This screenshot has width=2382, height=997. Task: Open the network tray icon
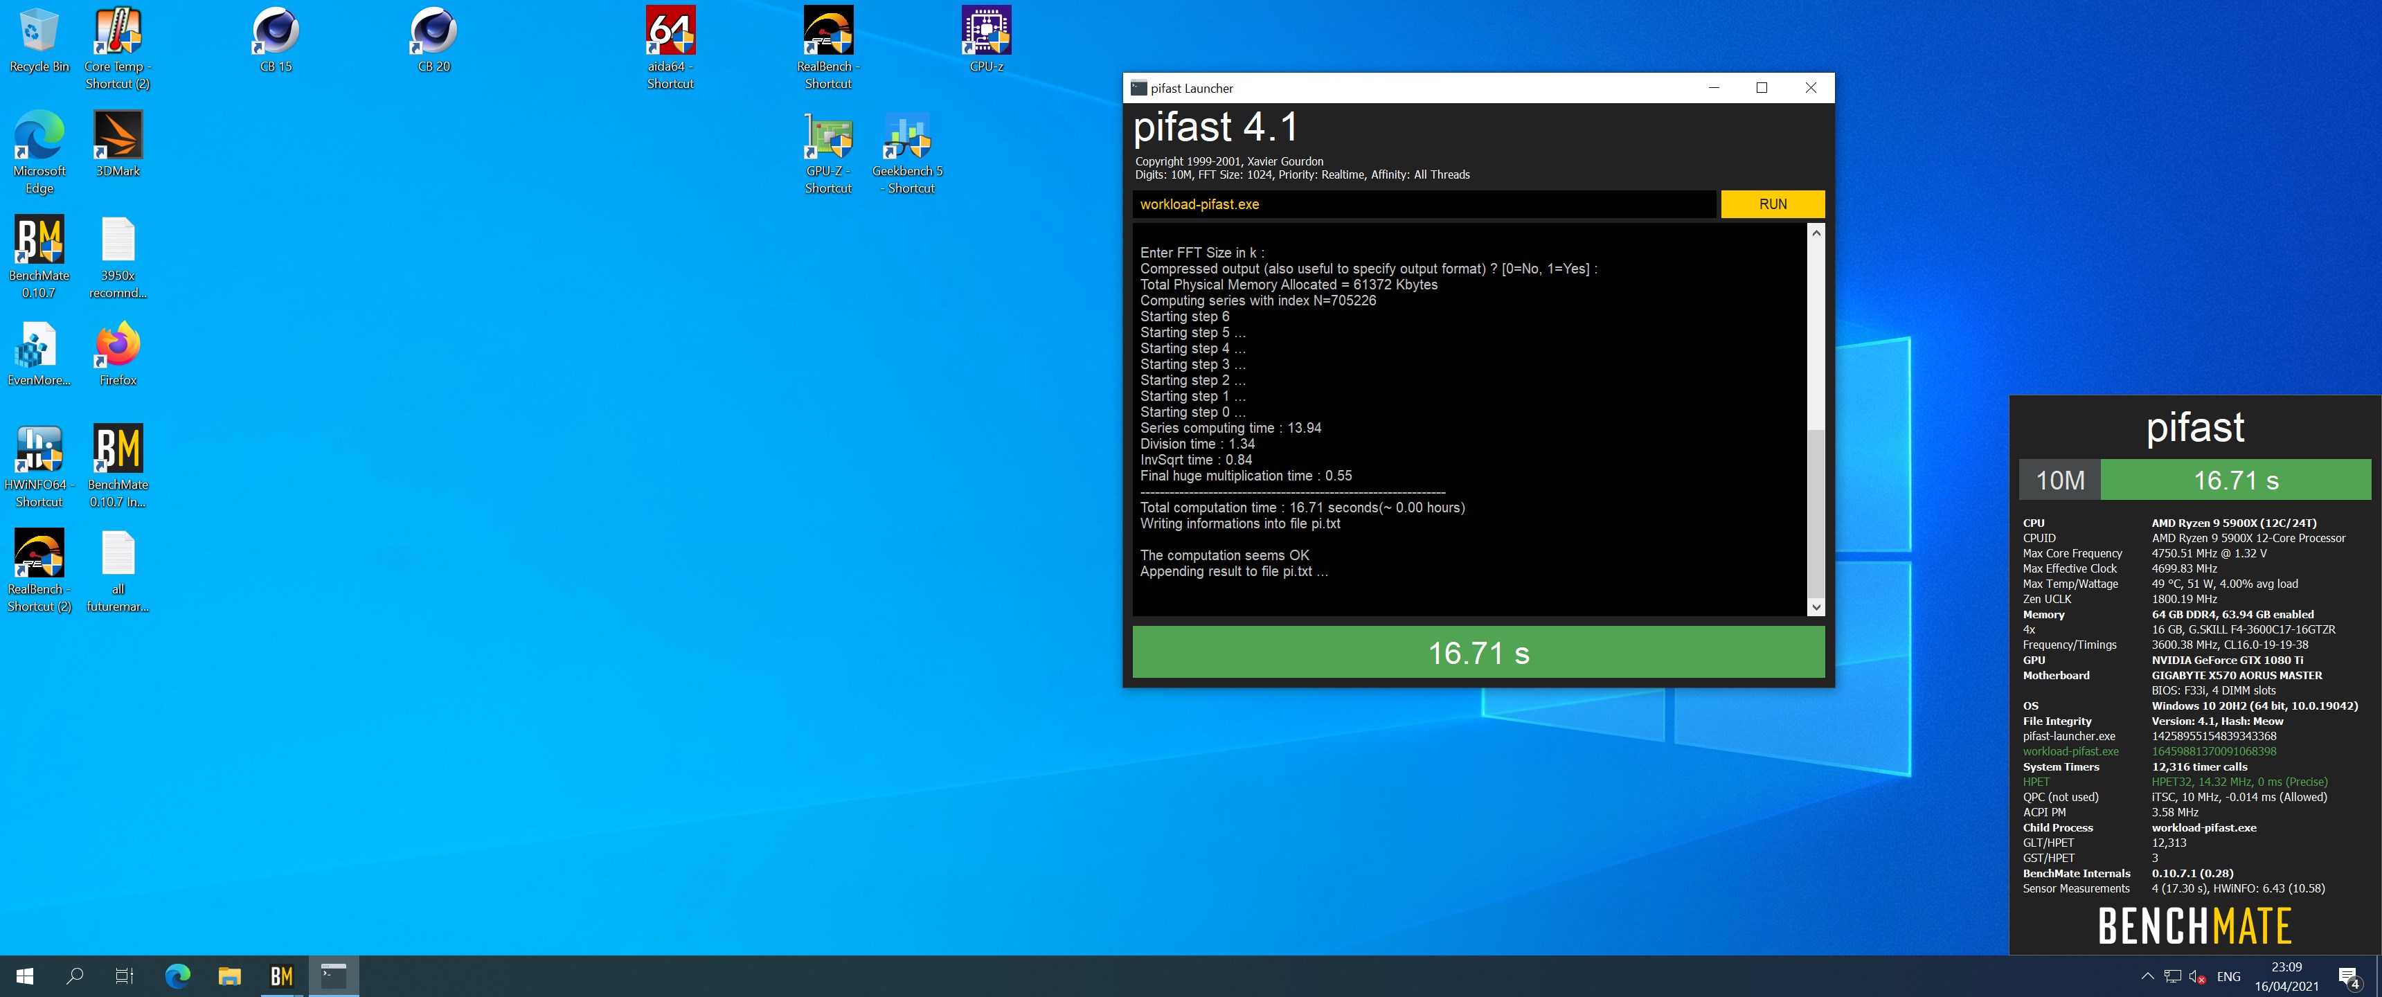(2173, 976)
